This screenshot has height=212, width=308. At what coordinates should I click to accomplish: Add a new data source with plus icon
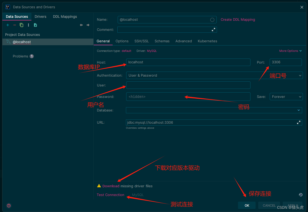[8, 25]
